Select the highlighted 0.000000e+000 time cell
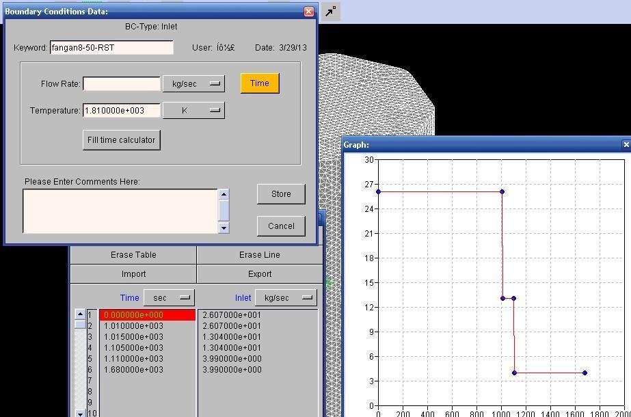Screen dimensions: 631x417 147,315
